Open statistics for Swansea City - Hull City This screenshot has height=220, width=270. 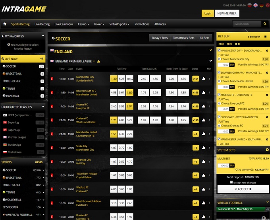(203, 162)
